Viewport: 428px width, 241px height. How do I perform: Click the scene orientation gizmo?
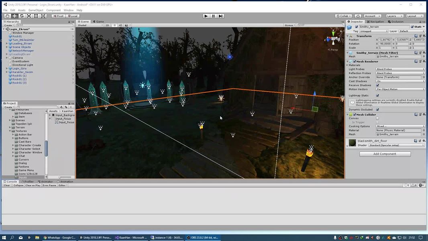click(x=333, y=40)
